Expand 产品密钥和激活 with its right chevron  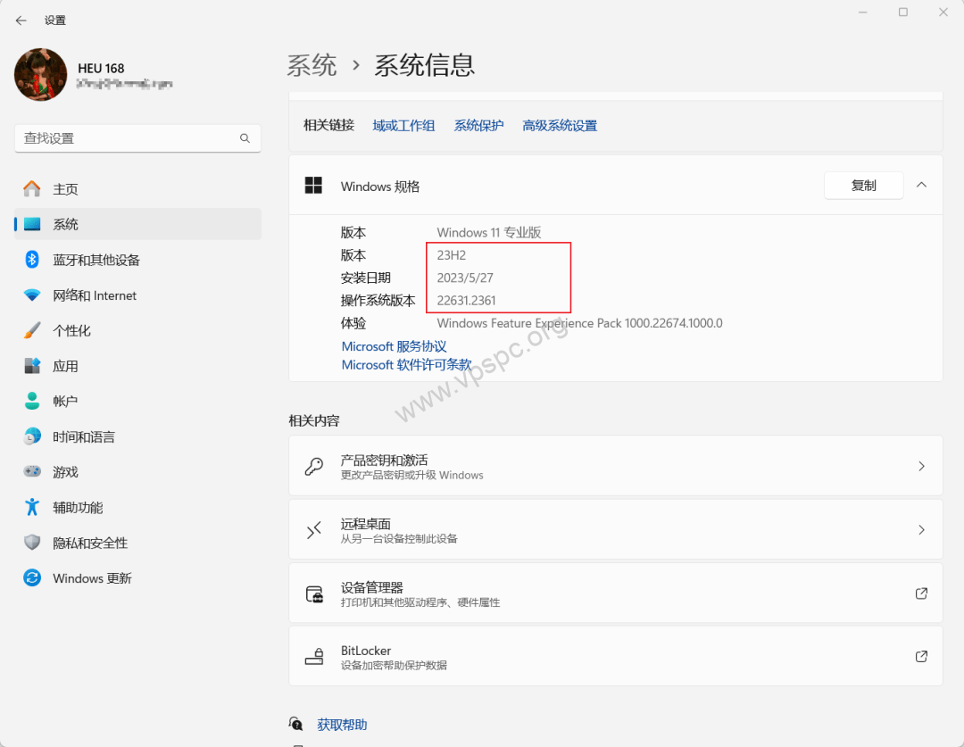pyautogui.click(x=921, y=466)
